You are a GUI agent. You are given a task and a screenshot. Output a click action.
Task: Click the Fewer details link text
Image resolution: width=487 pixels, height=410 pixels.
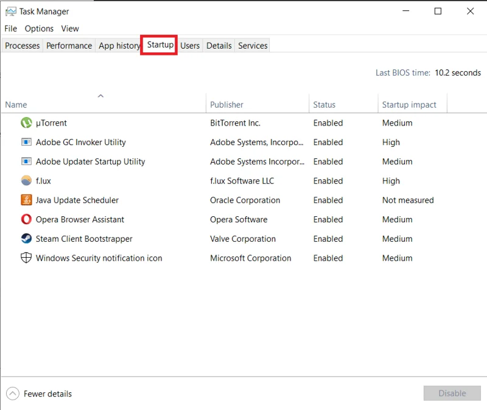pyautogui.click(x=47, y=394)
